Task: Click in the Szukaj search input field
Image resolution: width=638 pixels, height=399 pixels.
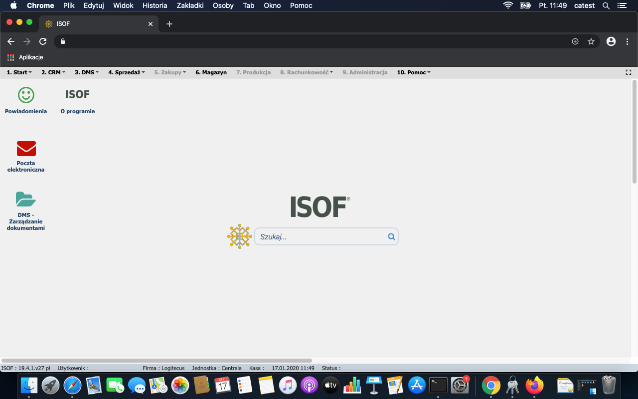Action: tap(321, 237)
